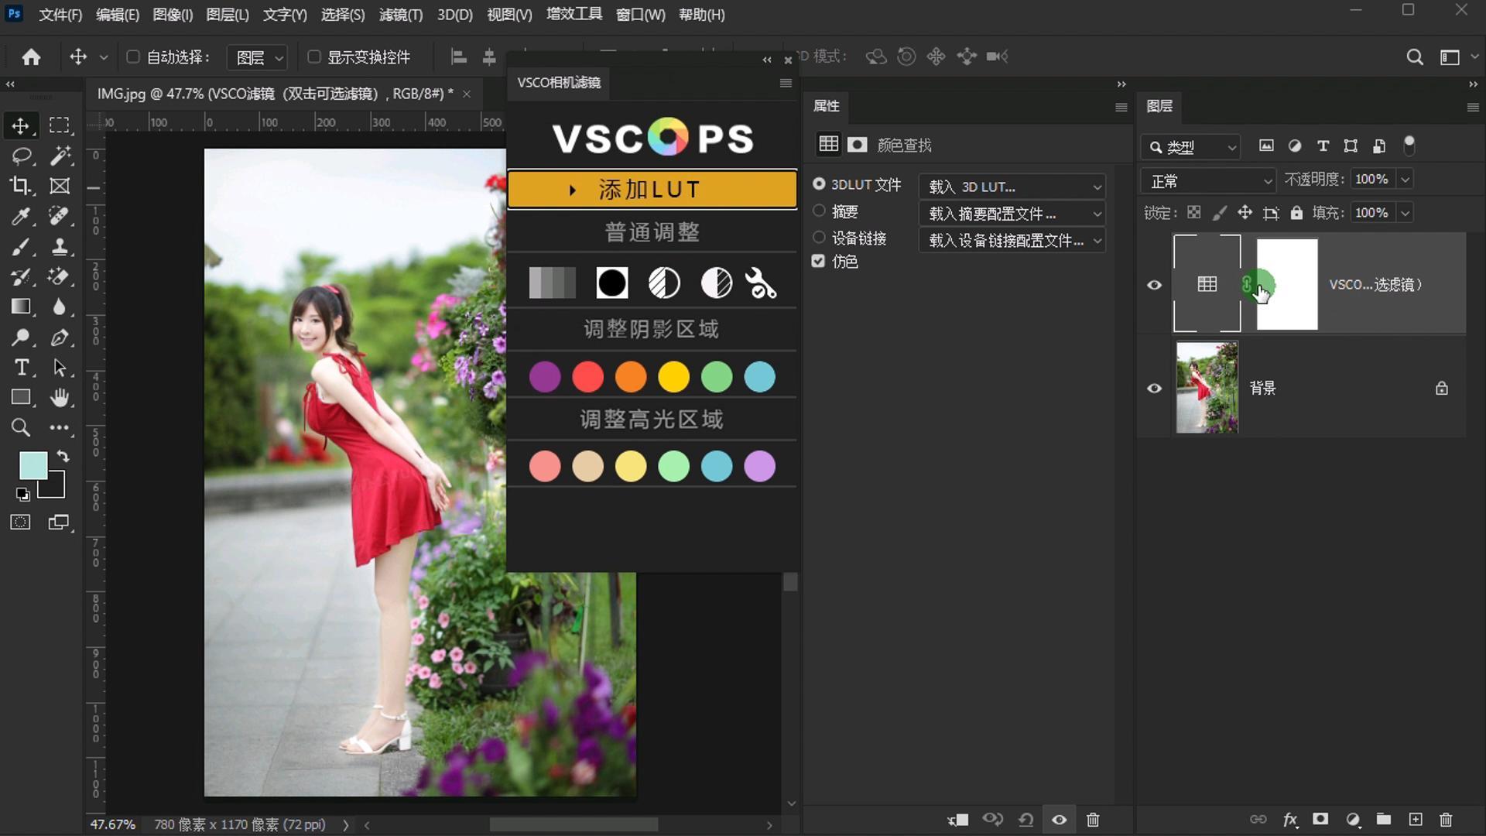The image size is (1486, 836).
Task: Open the 滤镜(T) menu
Action: 401,15
